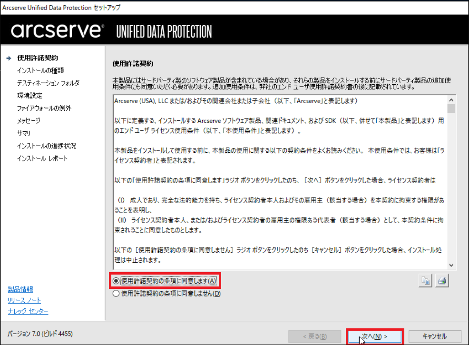Image resolution: width=469 pixels, height=345 pixels.
Task: Click the キャンセル button
Action: coord(435,336)
